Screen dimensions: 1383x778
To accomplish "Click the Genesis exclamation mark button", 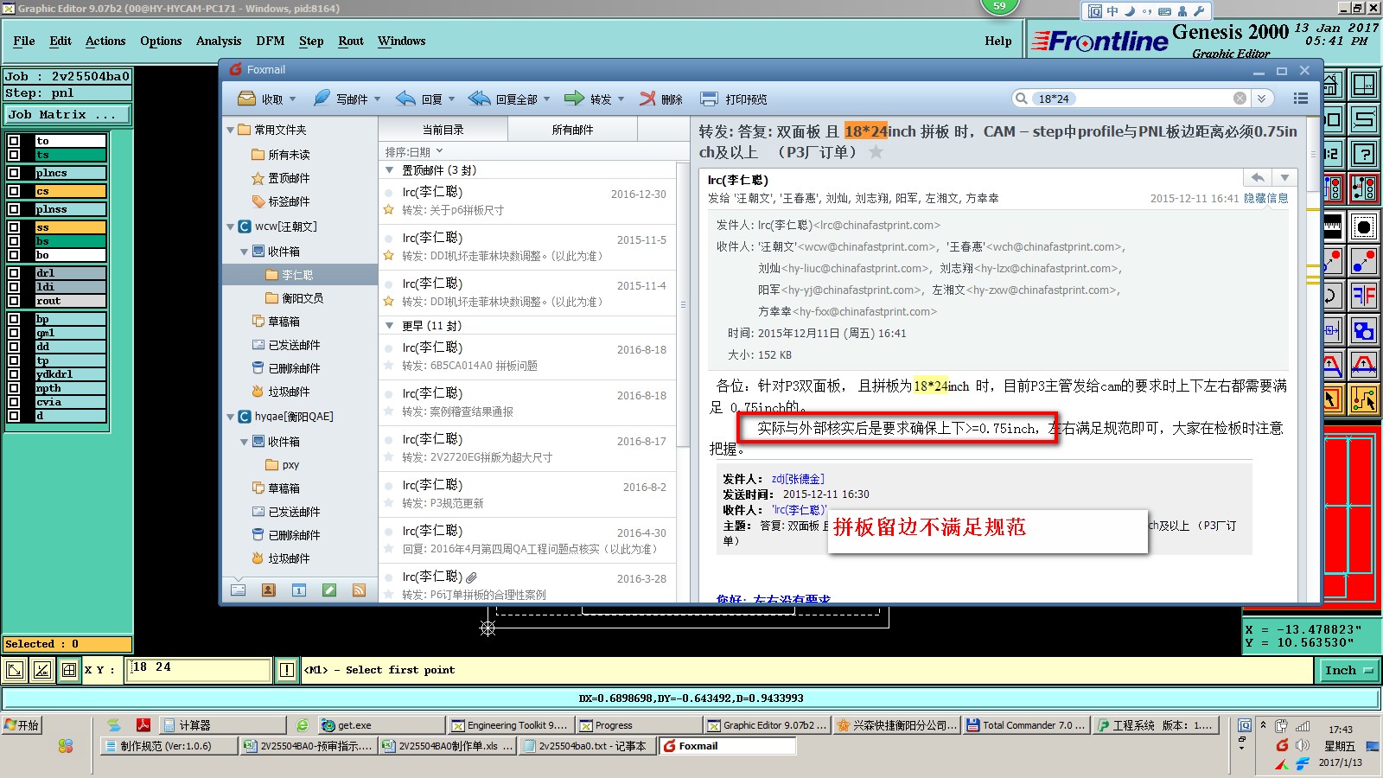I will (287, 670).
